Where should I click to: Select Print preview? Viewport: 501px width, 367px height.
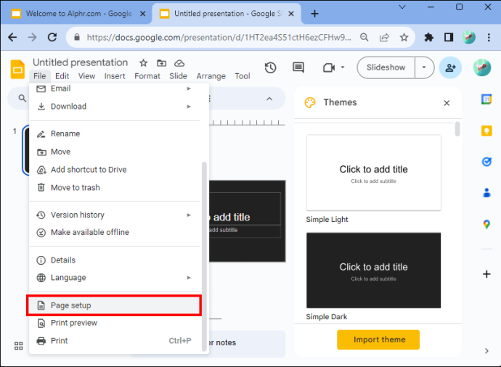pyautogui.click(x=115, y=323)
